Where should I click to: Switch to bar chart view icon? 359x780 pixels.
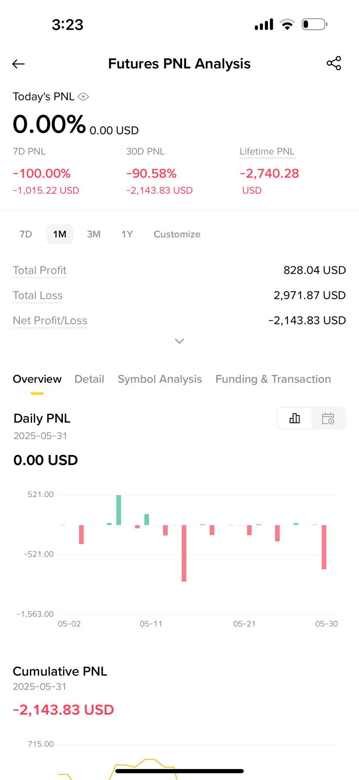(294, 418)
